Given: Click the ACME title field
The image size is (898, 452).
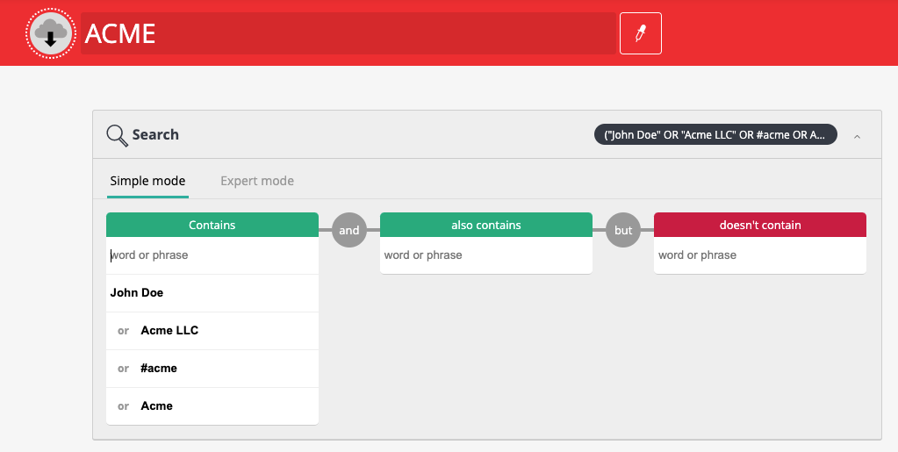Looking at the screenshot, I should pos(348,33).
